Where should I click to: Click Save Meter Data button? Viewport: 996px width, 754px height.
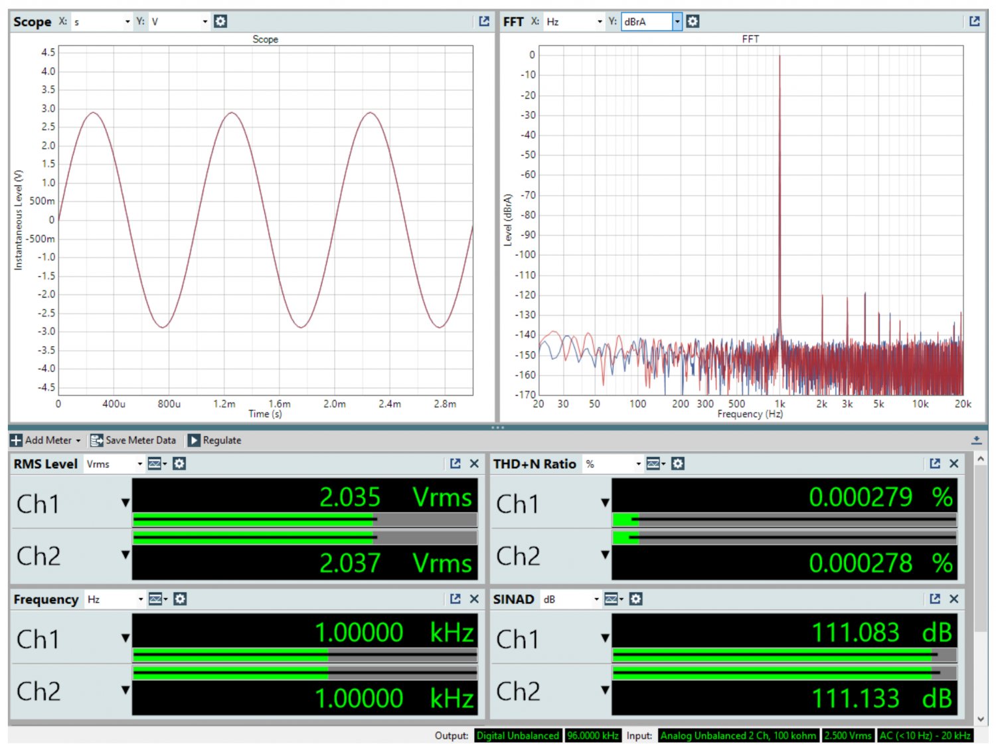(x=133, y=440)
